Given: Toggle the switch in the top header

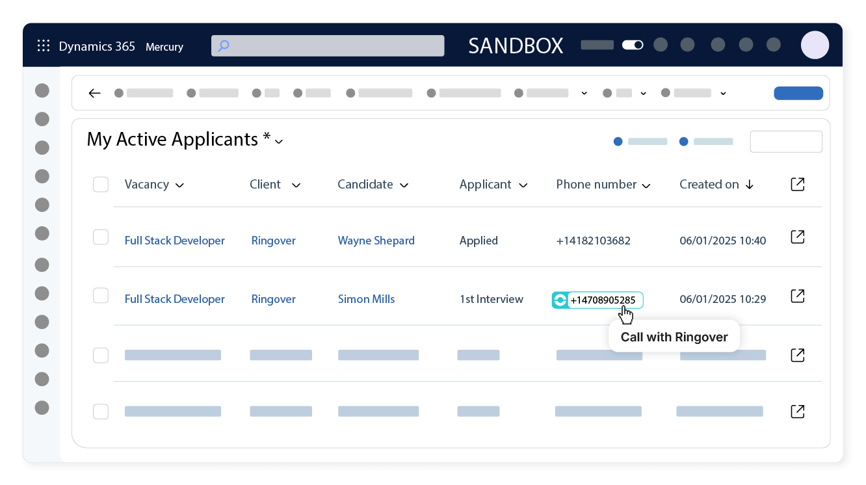Looking at the screenshot, I should [x=632, y=45].
